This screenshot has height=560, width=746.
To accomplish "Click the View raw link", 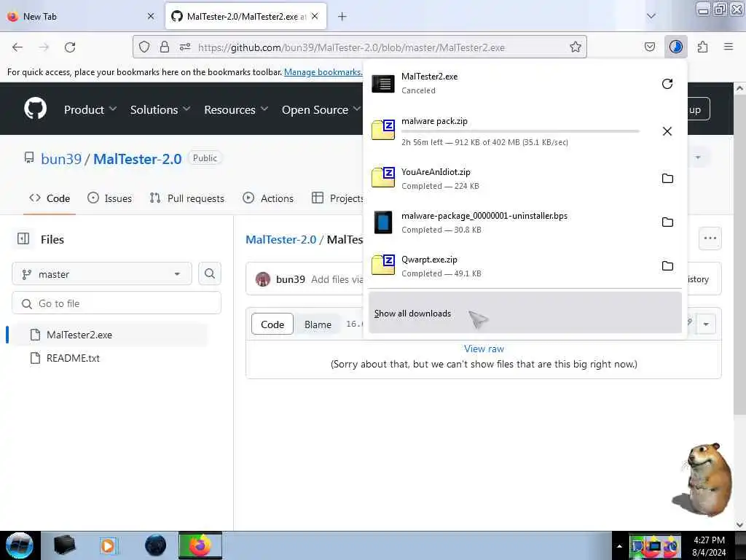I will [x=484, y=349].
